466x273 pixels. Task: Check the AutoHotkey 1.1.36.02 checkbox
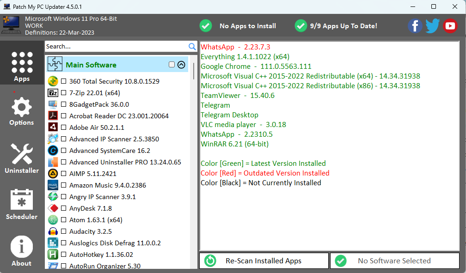[64, 255]
